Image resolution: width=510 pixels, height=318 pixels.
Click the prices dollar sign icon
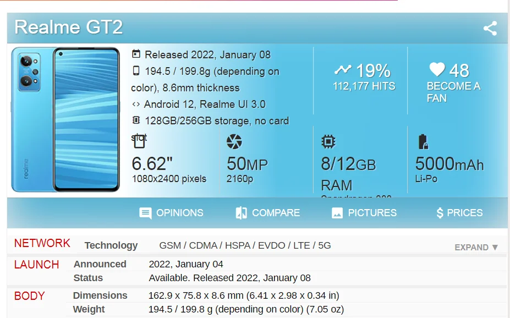pos(440,213)
